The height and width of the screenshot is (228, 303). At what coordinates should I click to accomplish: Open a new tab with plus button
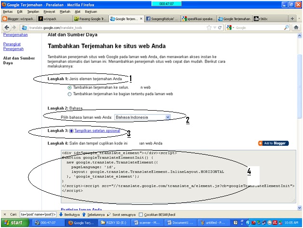[x=292, y=18]
